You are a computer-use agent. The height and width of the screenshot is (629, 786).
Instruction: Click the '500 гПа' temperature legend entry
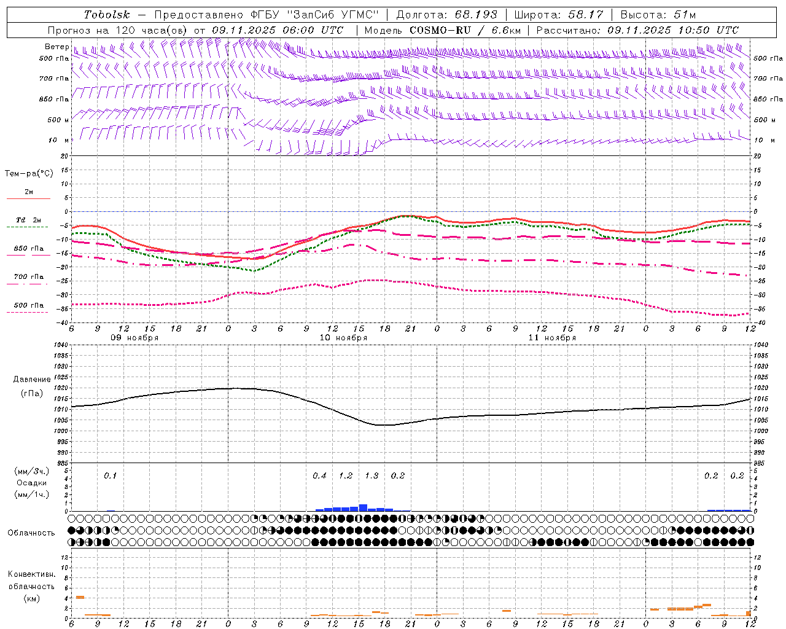click(29, 305)
